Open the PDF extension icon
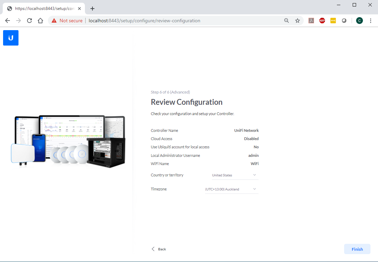Viewport: 378px width, 262px height. click(311, 21)
